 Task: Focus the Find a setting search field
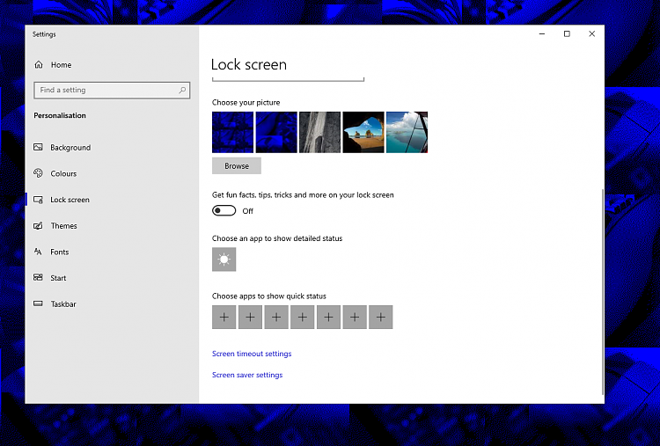[112, 90]
